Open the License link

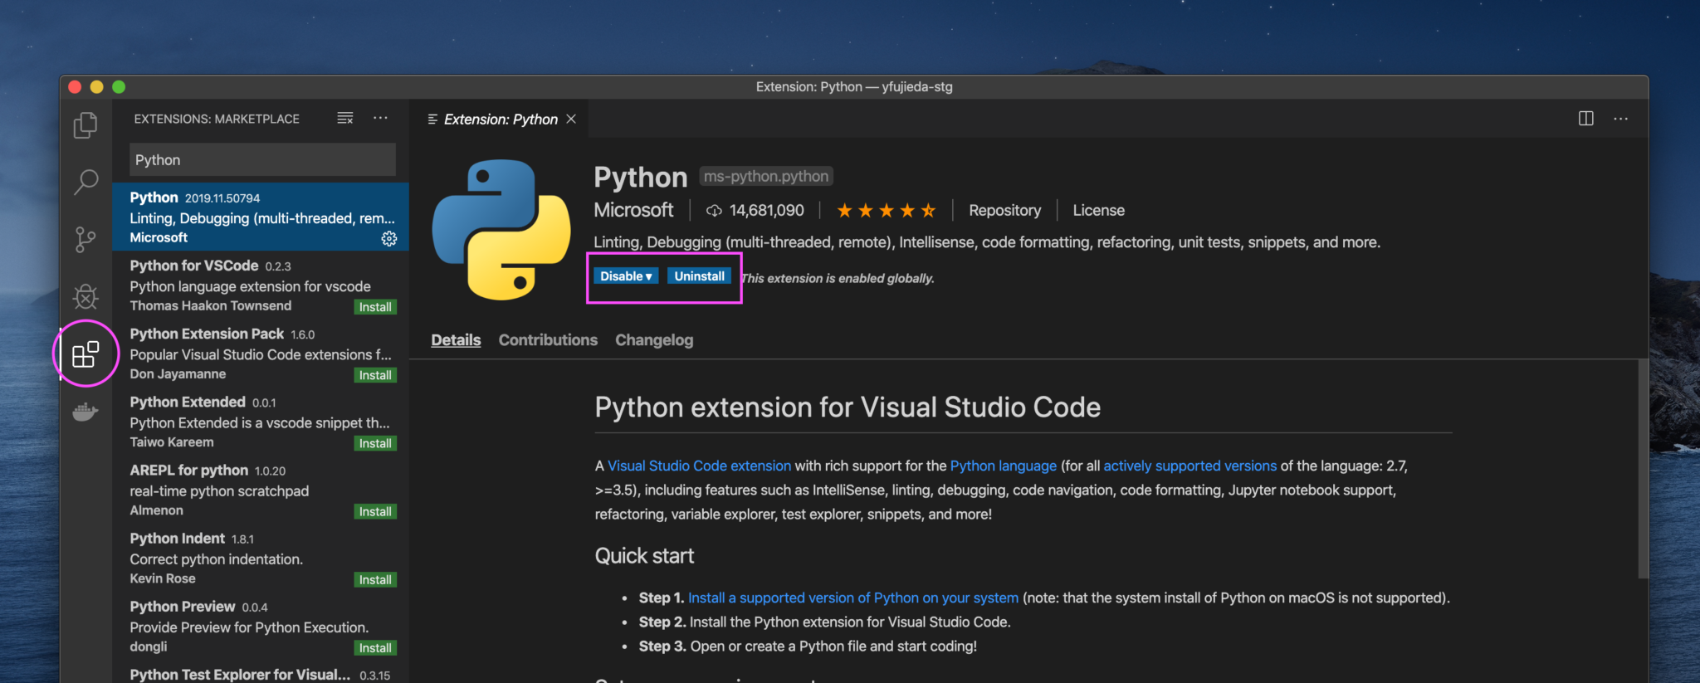pyautogui.click(x=1098, y=211)
